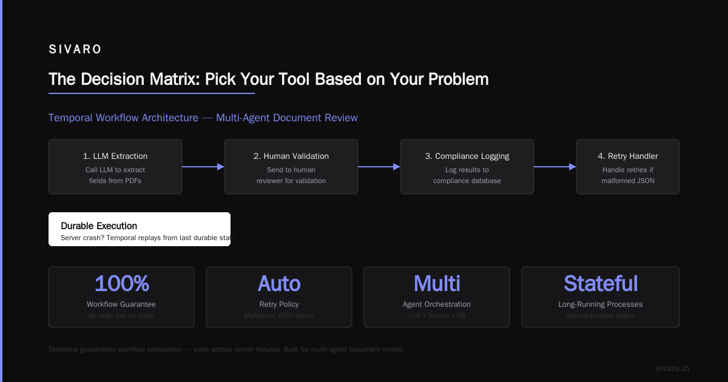Click 'No state lost on crash' caption
Screen dimensions: 728x382
[x=121, y=315]
